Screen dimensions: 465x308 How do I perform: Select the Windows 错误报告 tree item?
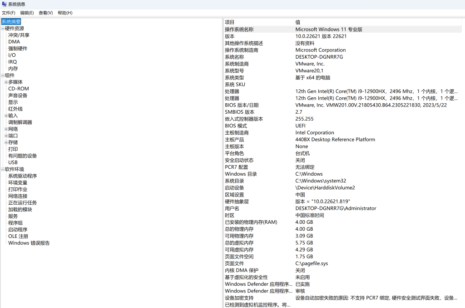(29, 243)
